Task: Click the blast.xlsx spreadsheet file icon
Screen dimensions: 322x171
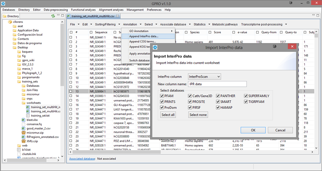Action: coord(23,119)
